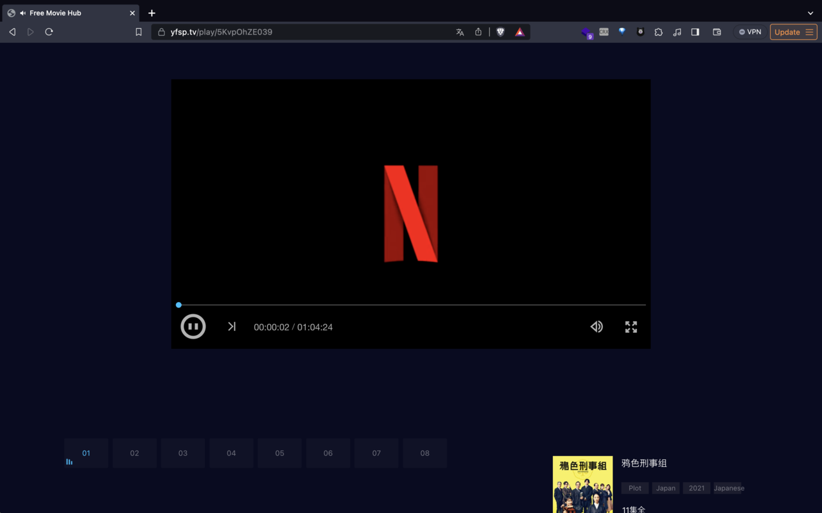Skip to next episode with the next icon
This screenshot has width=822, height=513.
click(232, 326)
